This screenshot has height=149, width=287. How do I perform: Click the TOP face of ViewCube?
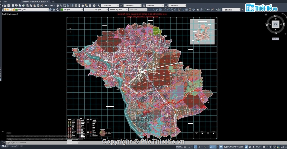(x=276, y=24)
